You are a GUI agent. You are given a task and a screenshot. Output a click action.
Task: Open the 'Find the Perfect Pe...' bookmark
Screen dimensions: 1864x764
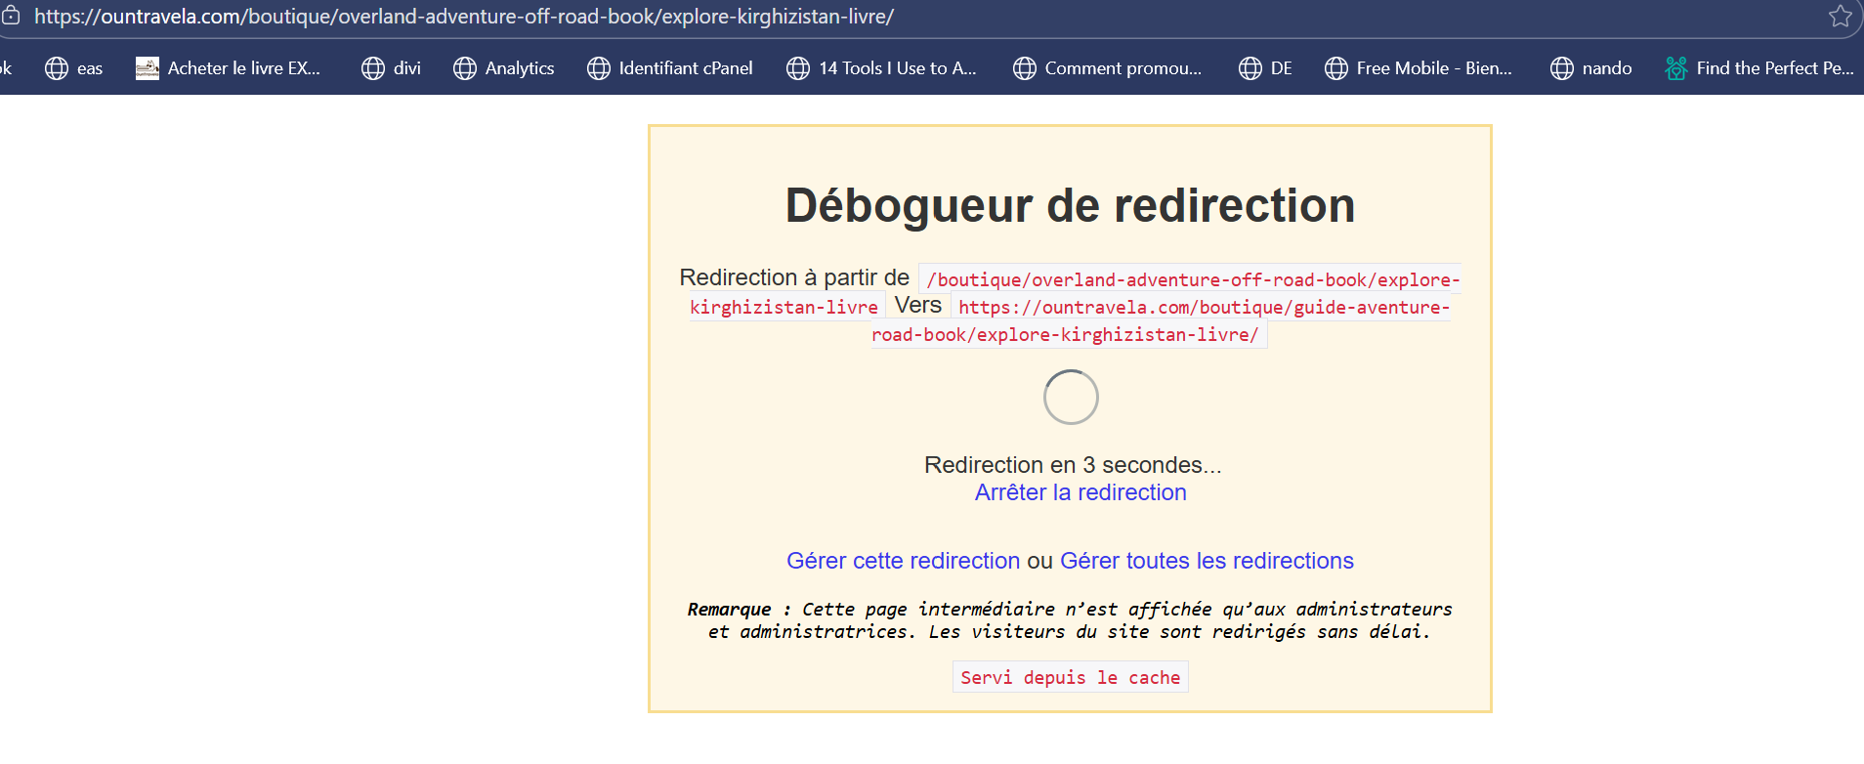(x=1759, y=68)
